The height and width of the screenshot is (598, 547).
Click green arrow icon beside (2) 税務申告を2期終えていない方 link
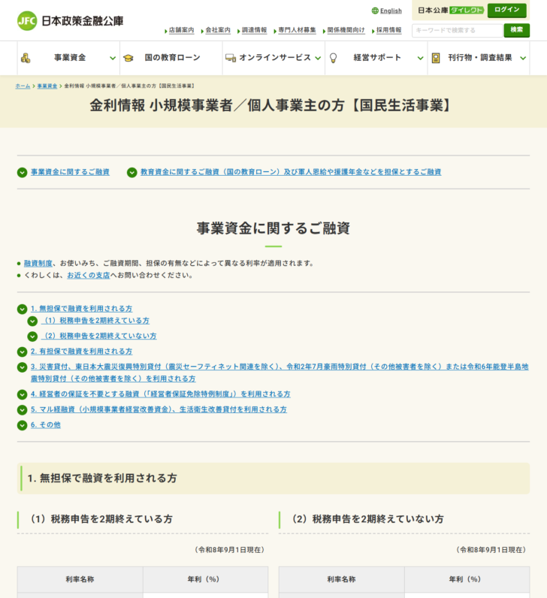pyautogui.click(x=32, y=337)
